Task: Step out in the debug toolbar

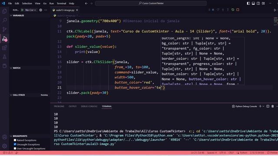Action: 228,10
